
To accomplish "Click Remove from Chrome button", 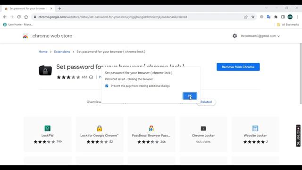I will (x=238, y=67).
